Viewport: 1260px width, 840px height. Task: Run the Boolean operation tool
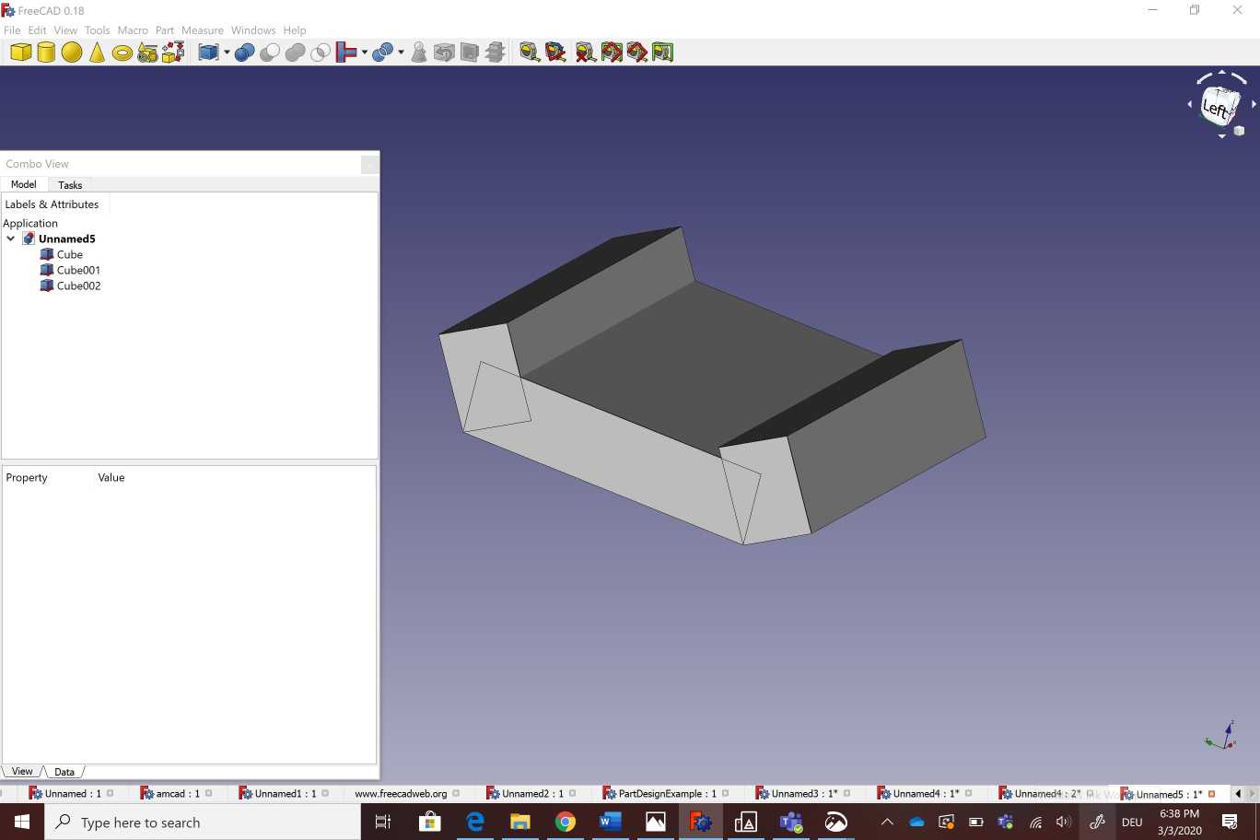244,52
